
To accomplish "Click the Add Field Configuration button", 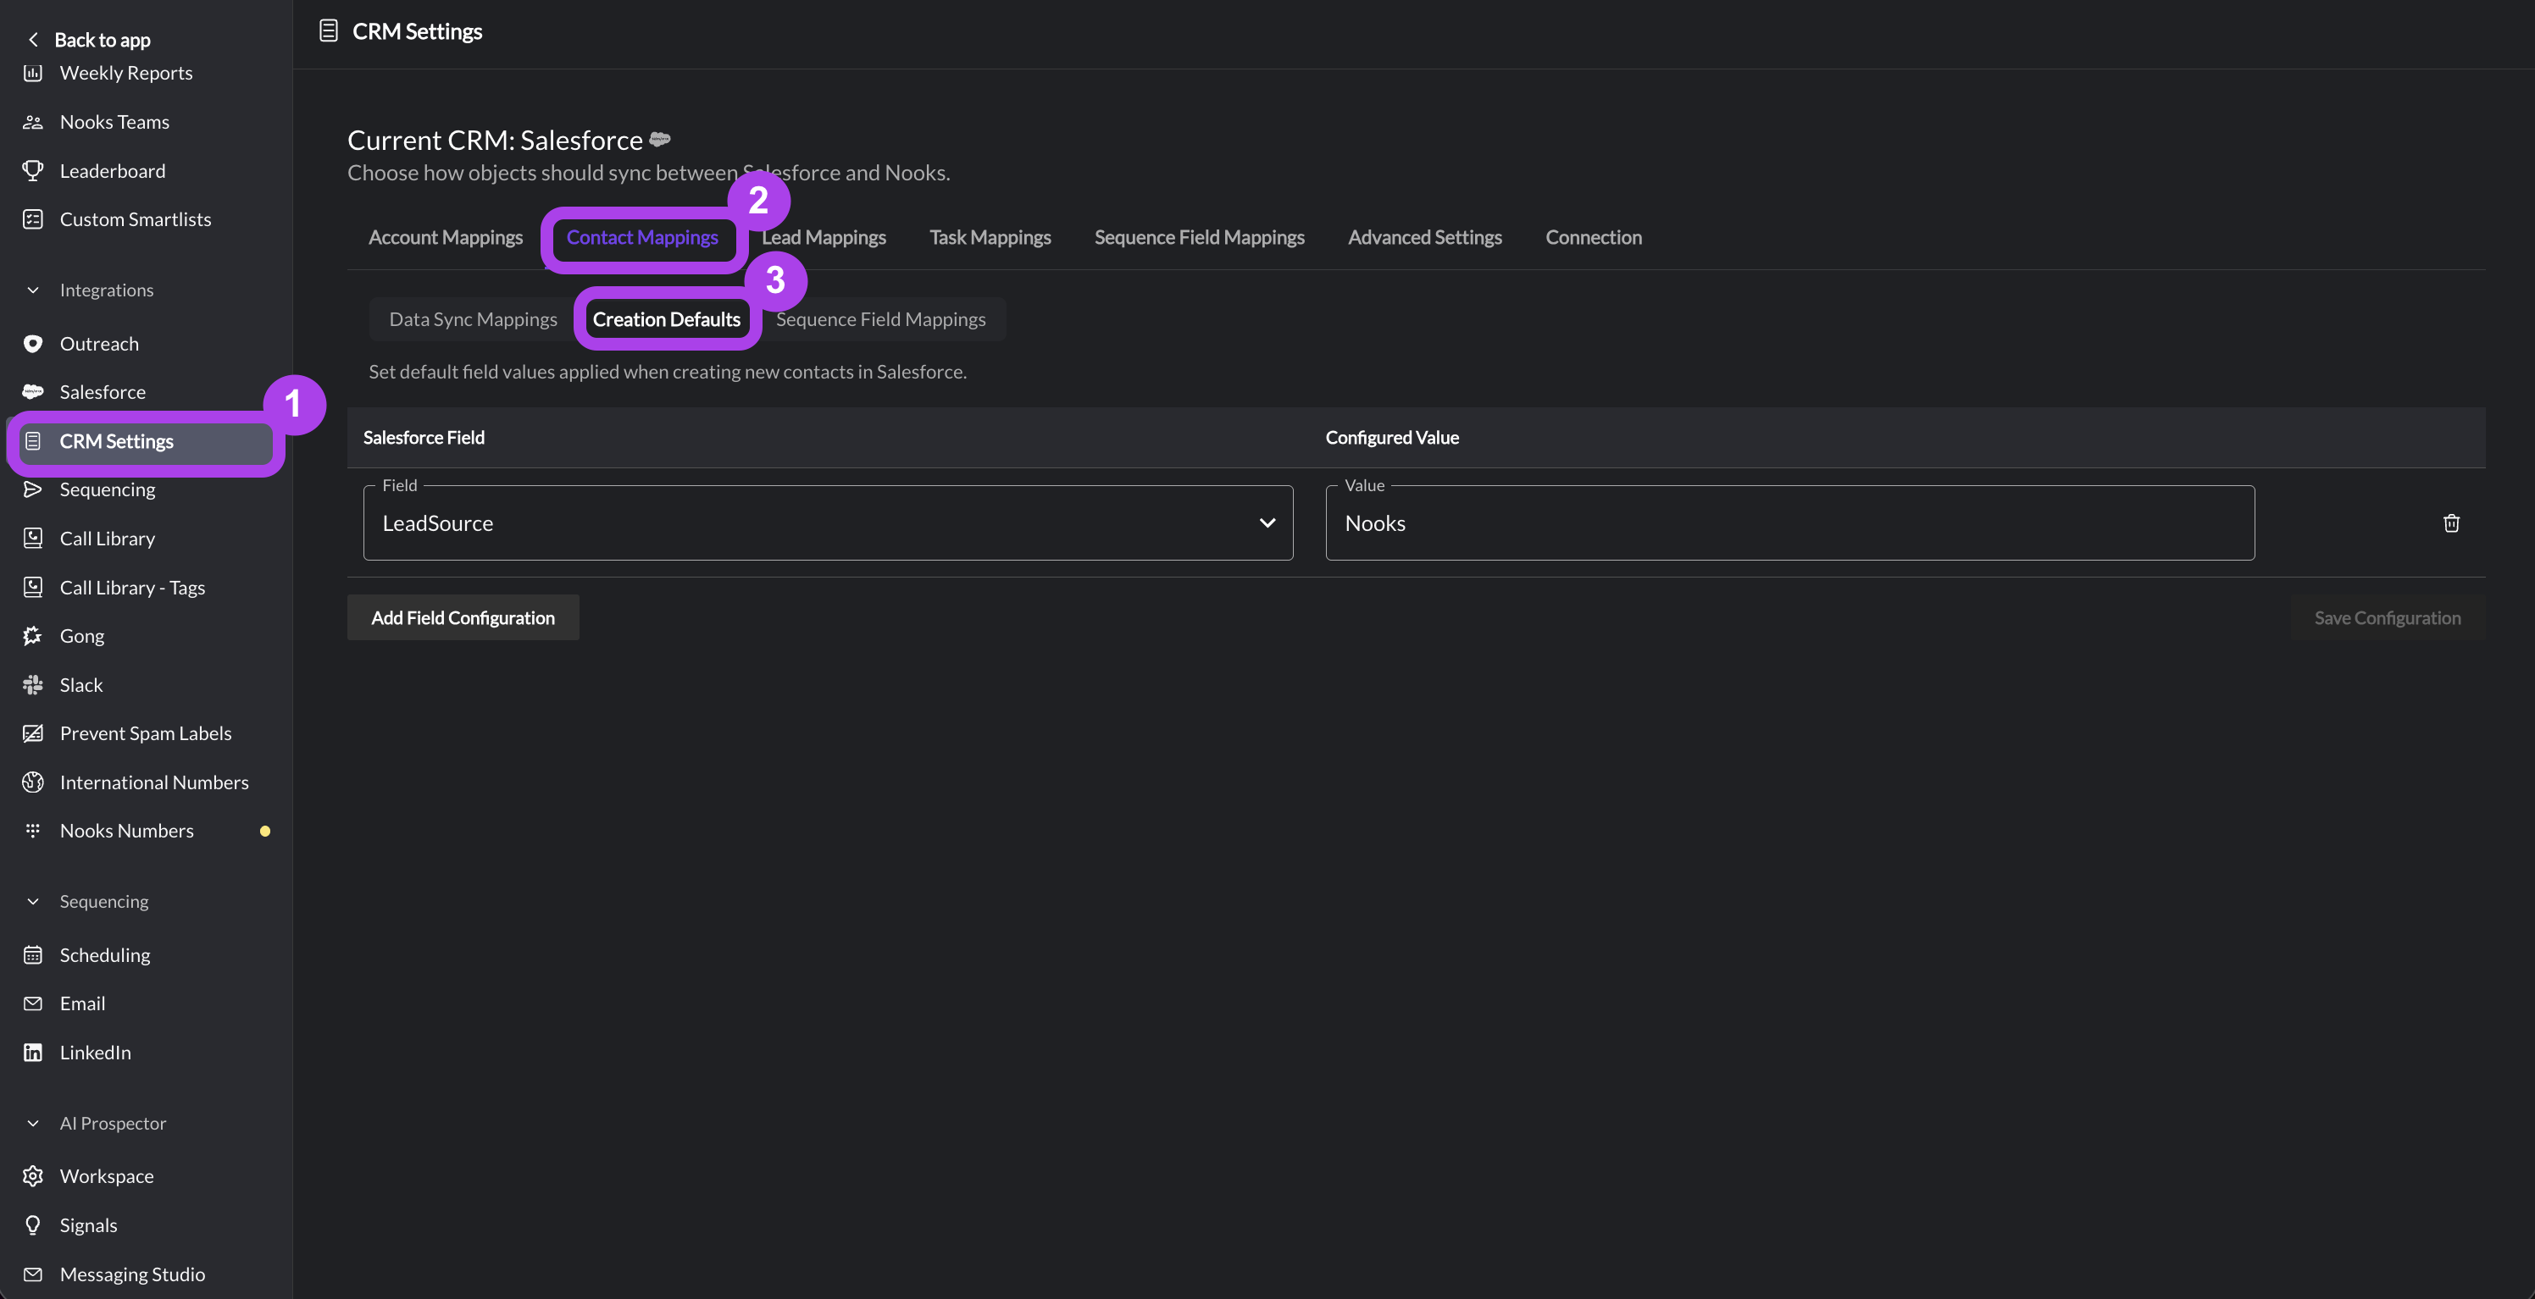I will click(x=463, y=617).
